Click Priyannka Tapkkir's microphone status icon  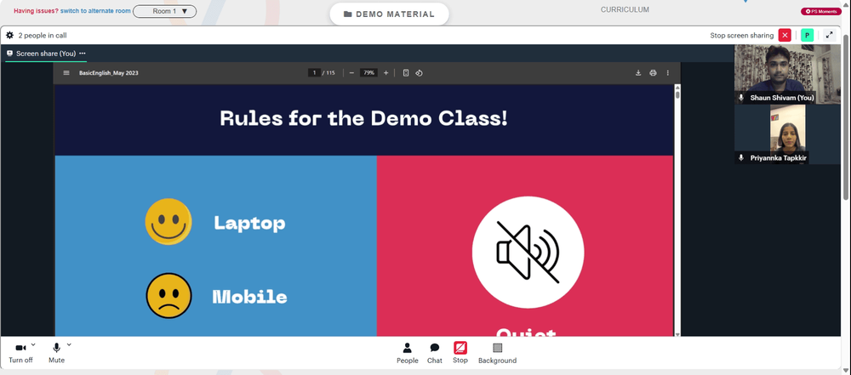click(741, 158)
